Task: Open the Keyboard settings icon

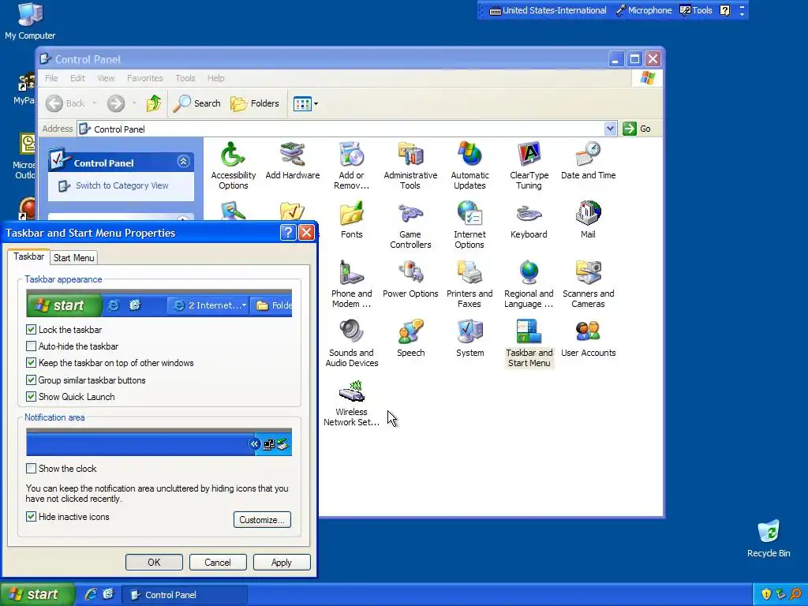Action: [529, 220]
